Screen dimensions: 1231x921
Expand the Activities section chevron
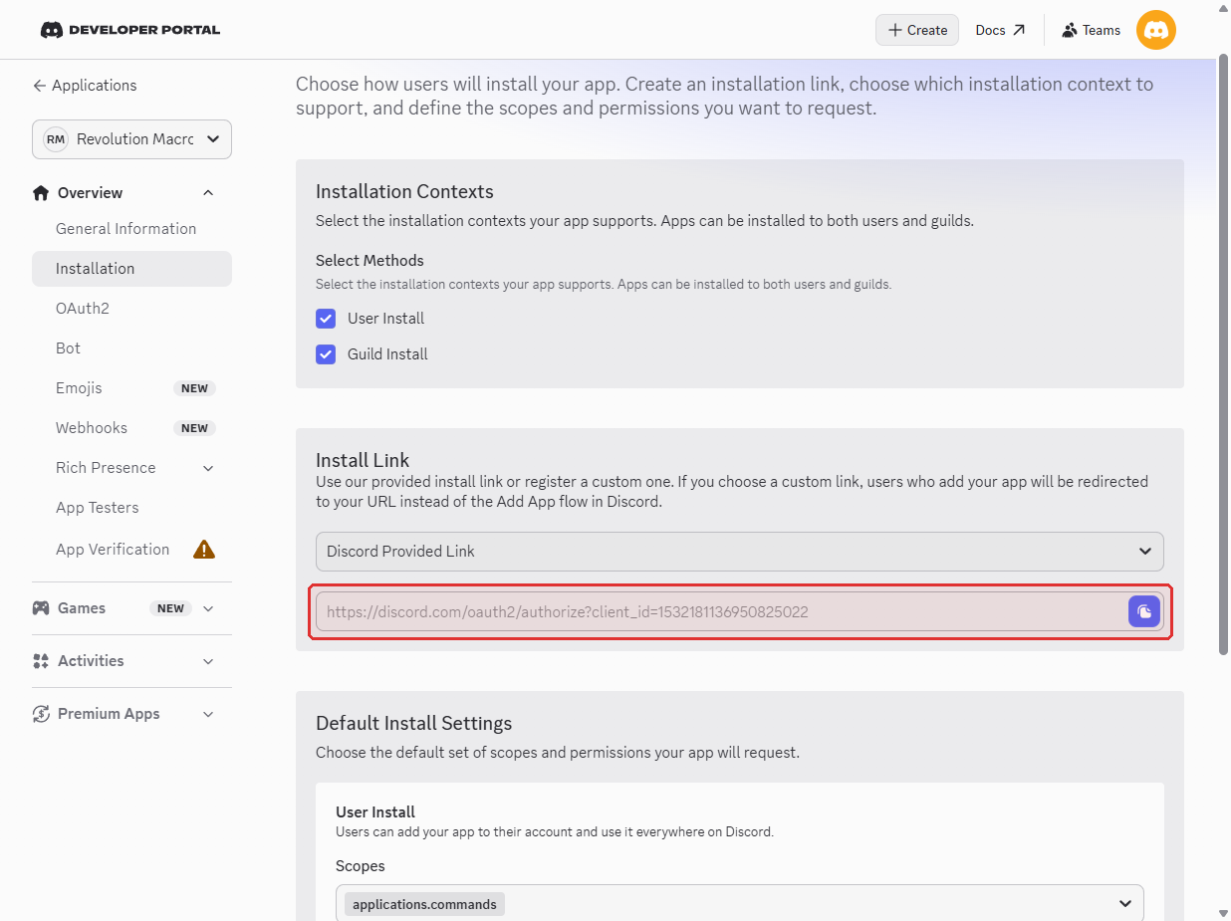pyautogui.click(x=208, y=661)
